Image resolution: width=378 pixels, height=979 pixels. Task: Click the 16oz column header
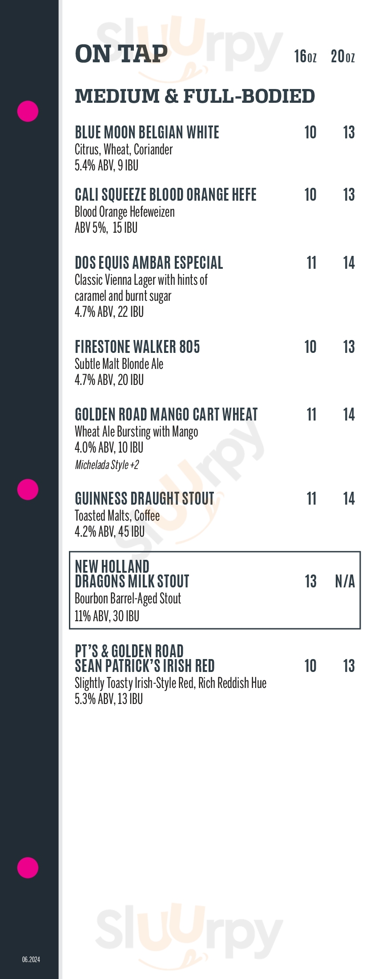coord(305,57)
